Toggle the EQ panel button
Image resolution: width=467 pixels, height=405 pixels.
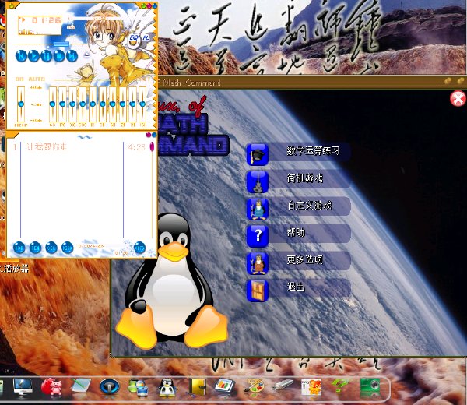click(134, 38)
